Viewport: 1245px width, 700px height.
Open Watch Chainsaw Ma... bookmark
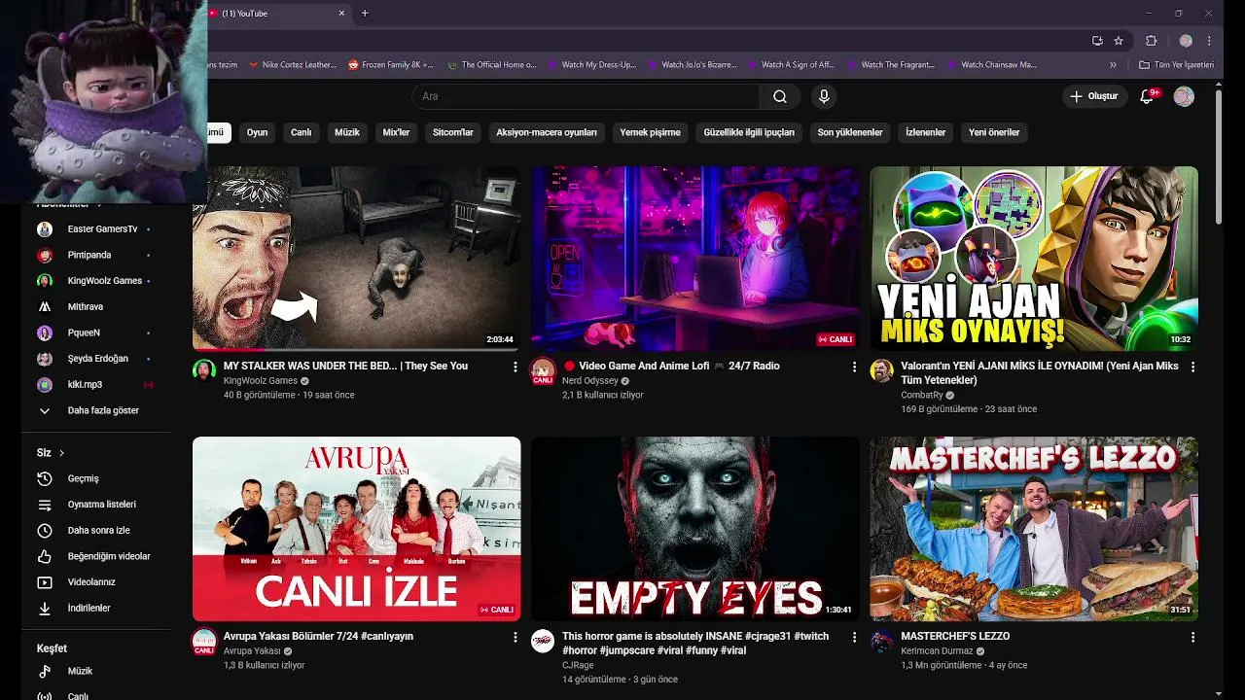(x=990, y=65)
